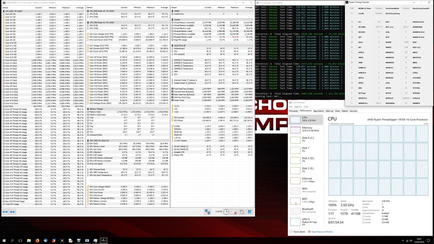Image resolution: width=434 pixels, height=244 pixels.
Task: Switch to the Start-up tab
Action: tap(329, 111)
